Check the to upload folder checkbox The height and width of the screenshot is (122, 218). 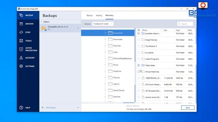click(139, 53)
